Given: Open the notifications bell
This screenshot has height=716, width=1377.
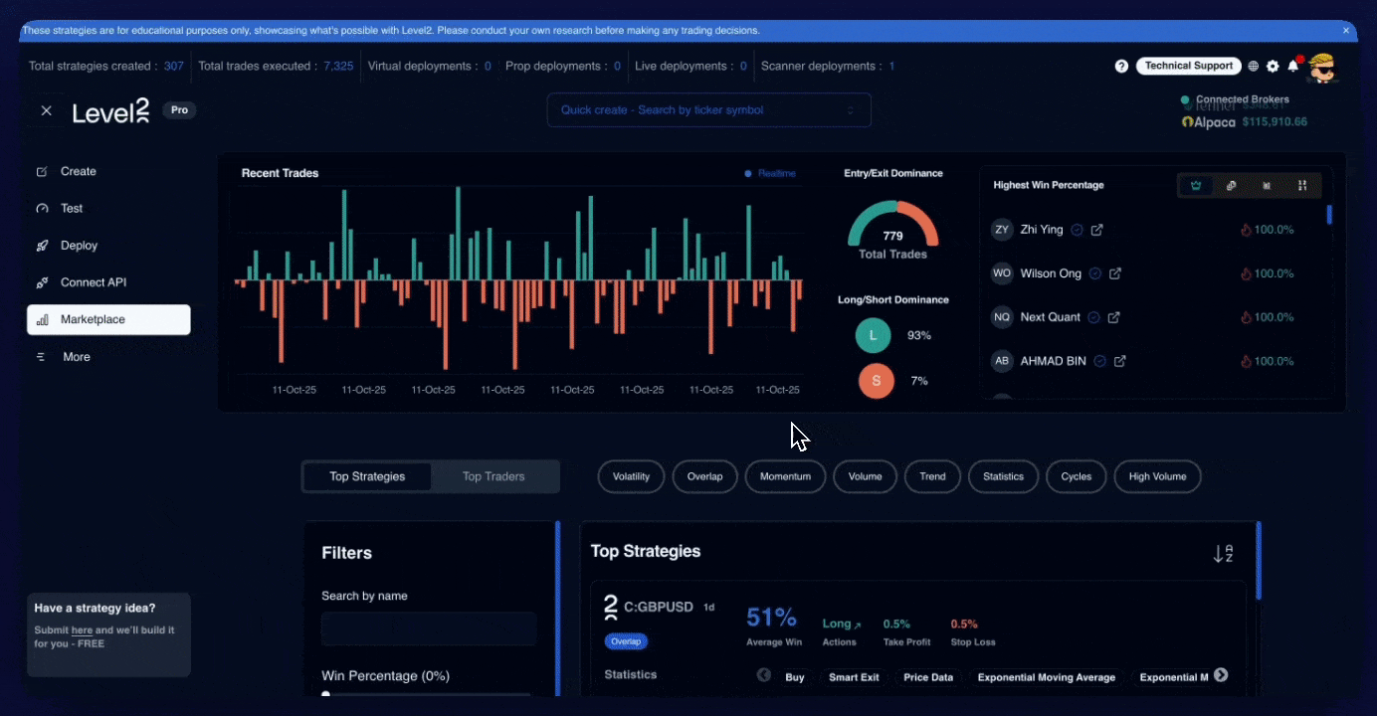Looking at the screenshot, I should pos(1293,66).
